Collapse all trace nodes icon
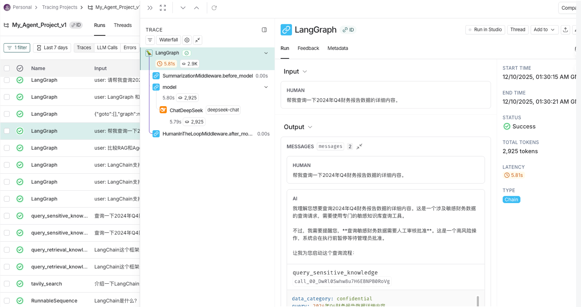This screenshot has height=307, width=581. point(198,40)
